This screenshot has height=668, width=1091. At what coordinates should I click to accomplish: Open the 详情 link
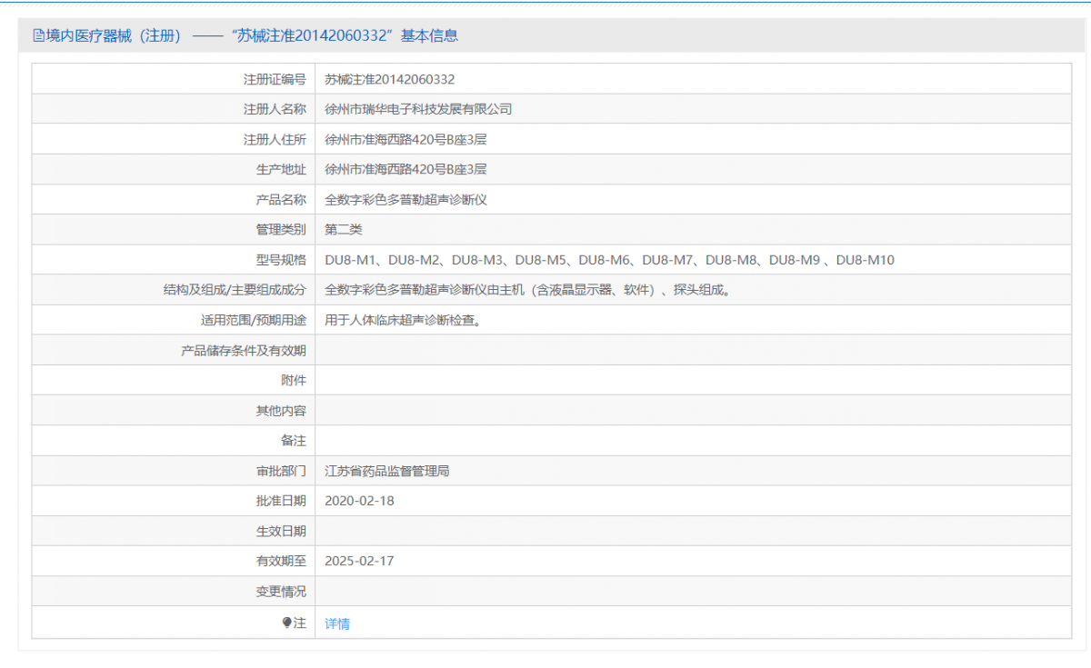pos(337,623)
